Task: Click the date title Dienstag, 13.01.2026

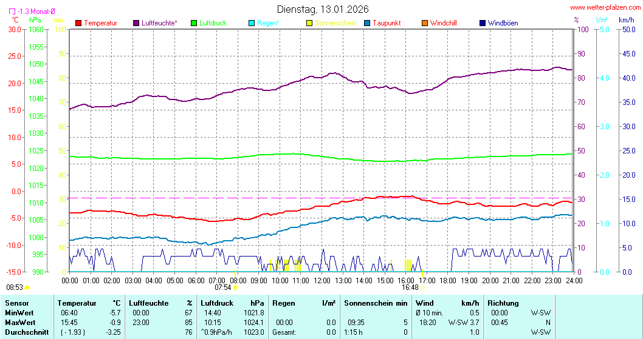Action: click(x=322, y=9)
